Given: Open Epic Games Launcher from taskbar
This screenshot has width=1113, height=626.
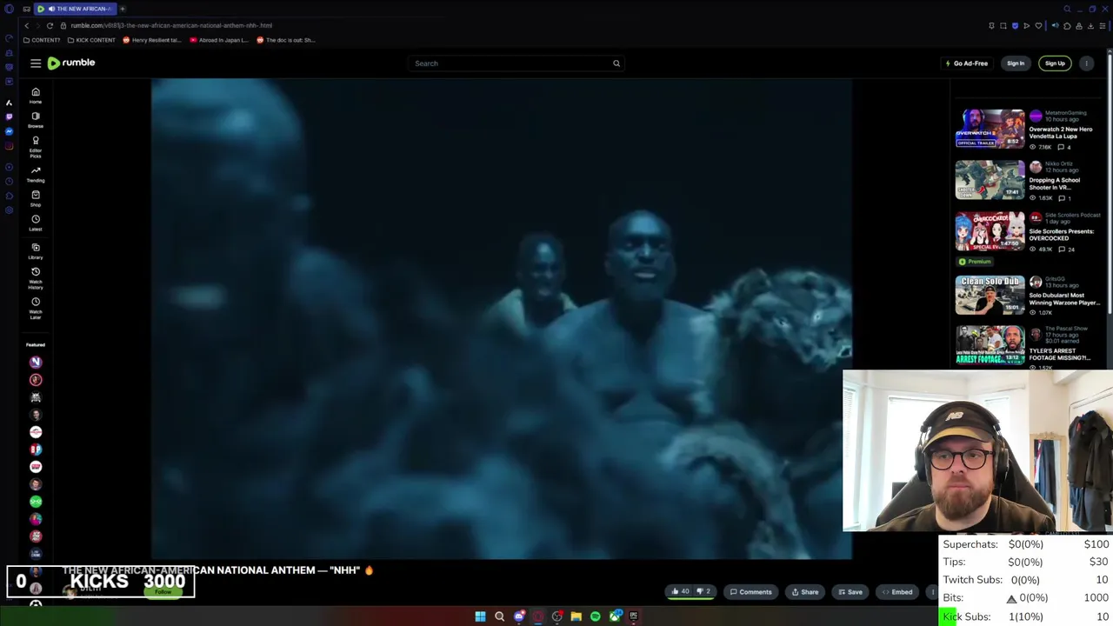Looking at the screenshot, I should tap(634, 616).
